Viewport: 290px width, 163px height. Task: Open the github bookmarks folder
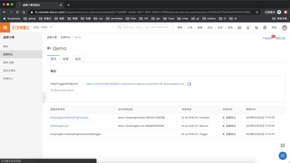coord(29,18)
